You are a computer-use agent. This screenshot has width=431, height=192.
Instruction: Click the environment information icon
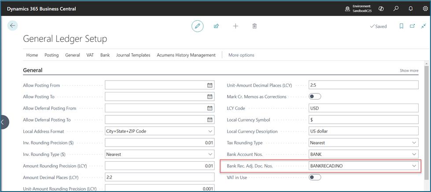(x=347, y=9)
